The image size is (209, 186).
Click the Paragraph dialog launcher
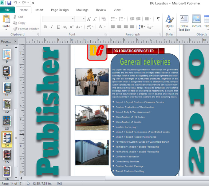(x=160, y=34)
